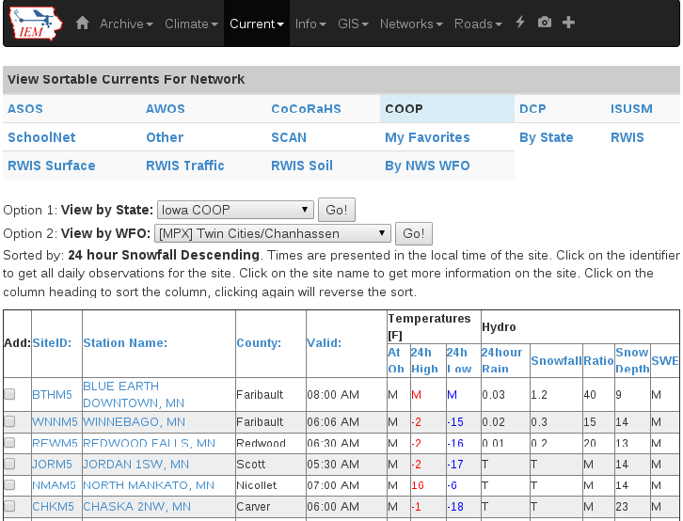Open the Archive menu
683x521 pixels.
point(126,24)
